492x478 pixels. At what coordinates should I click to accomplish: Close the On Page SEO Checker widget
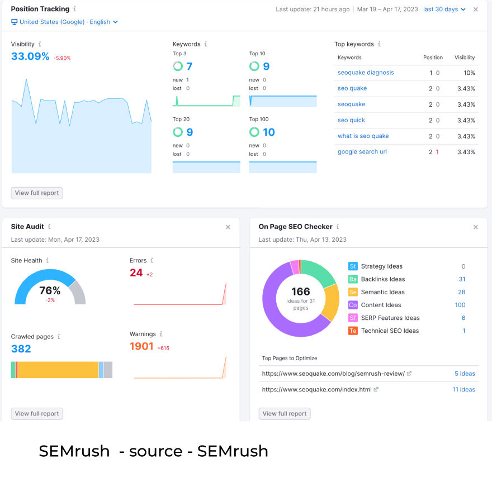pyautogui.click(x=476, y=227)
